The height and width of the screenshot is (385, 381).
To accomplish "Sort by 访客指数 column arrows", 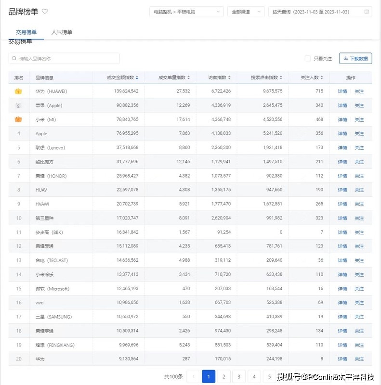I will [229, 77].
